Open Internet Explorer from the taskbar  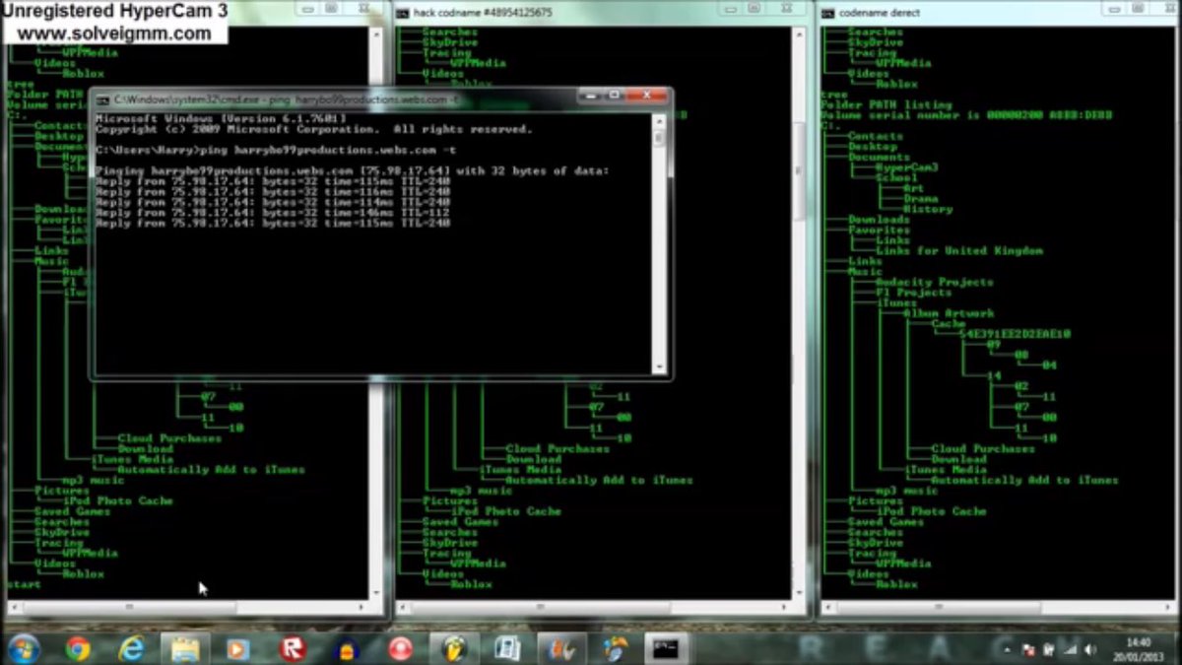pyautogui.click(x=131, y=648)
